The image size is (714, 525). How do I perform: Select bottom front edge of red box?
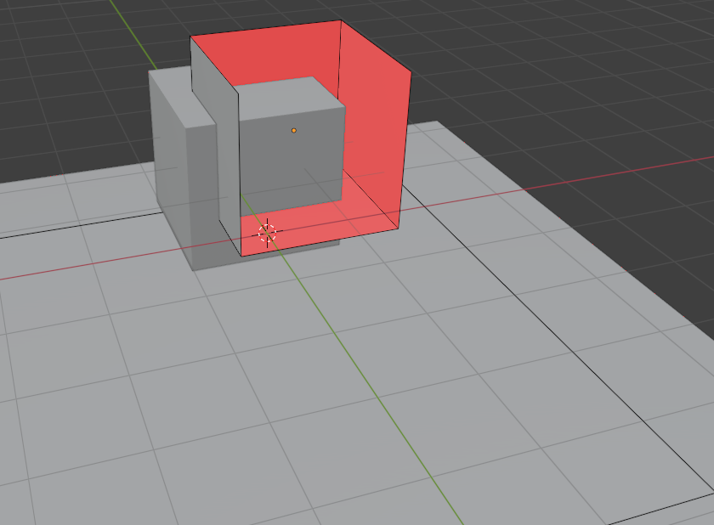click(x=320, y=244)
